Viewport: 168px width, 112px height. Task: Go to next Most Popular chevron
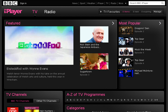(160, 23)
